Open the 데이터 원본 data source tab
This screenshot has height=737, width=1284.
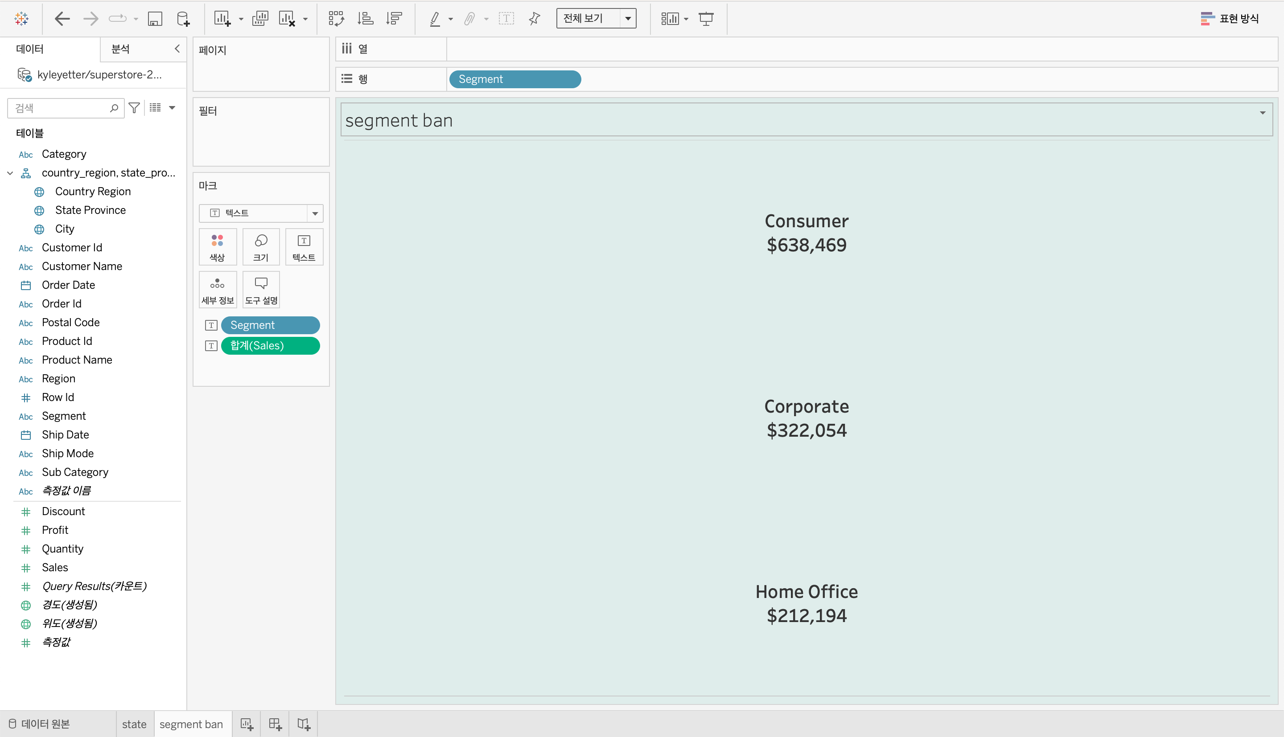pyautogui.click(x=40, y=724)
